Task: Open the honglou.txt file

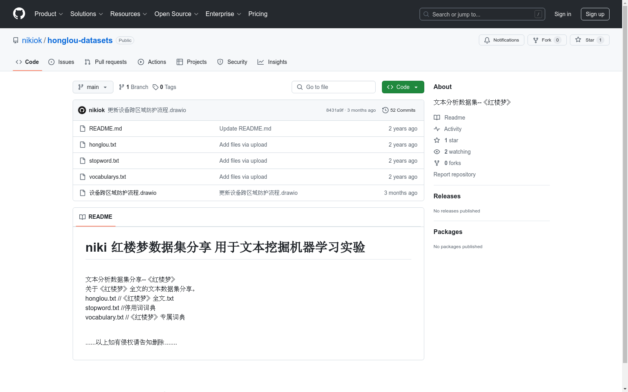Action: (103, 145)
